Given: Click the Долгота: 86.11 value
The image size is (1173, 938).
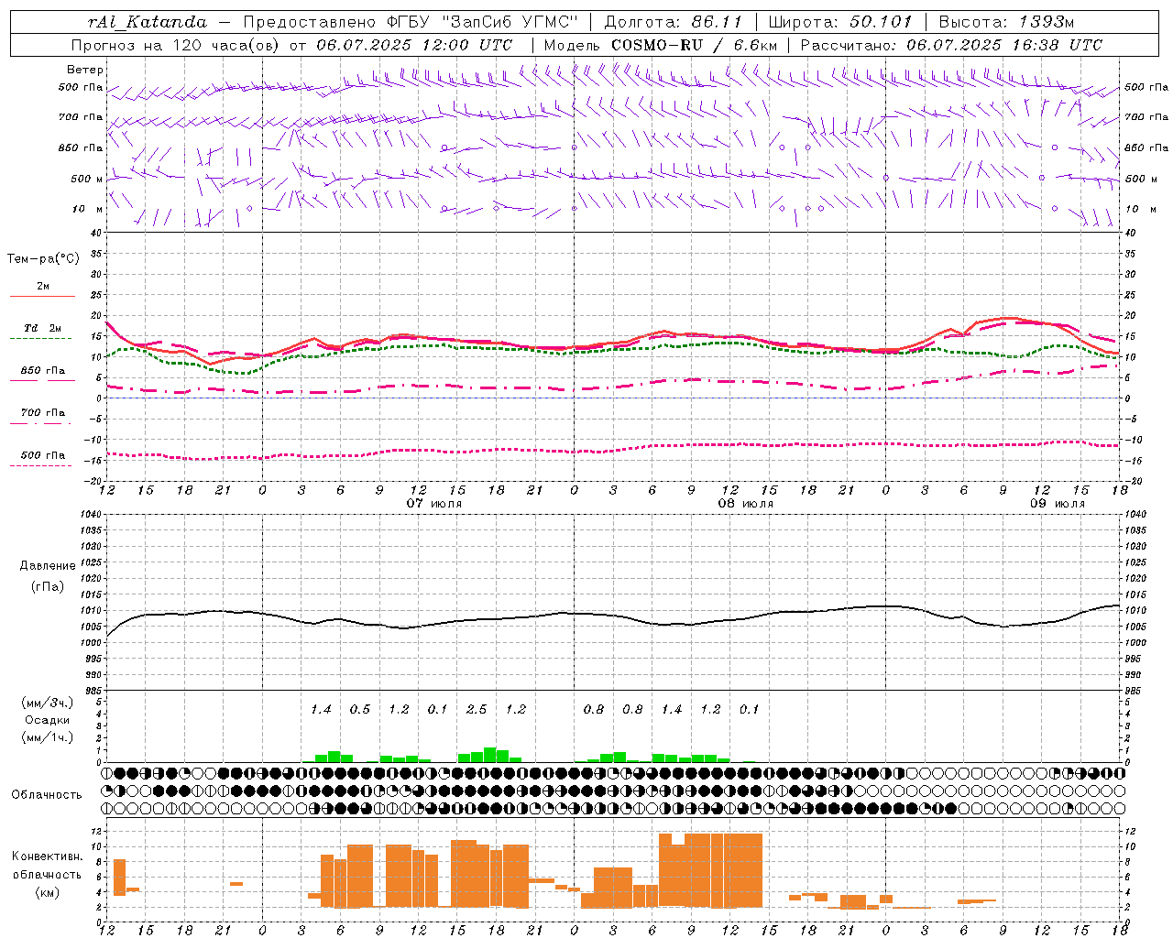Looking at the screenshot, I should [674, 22].
